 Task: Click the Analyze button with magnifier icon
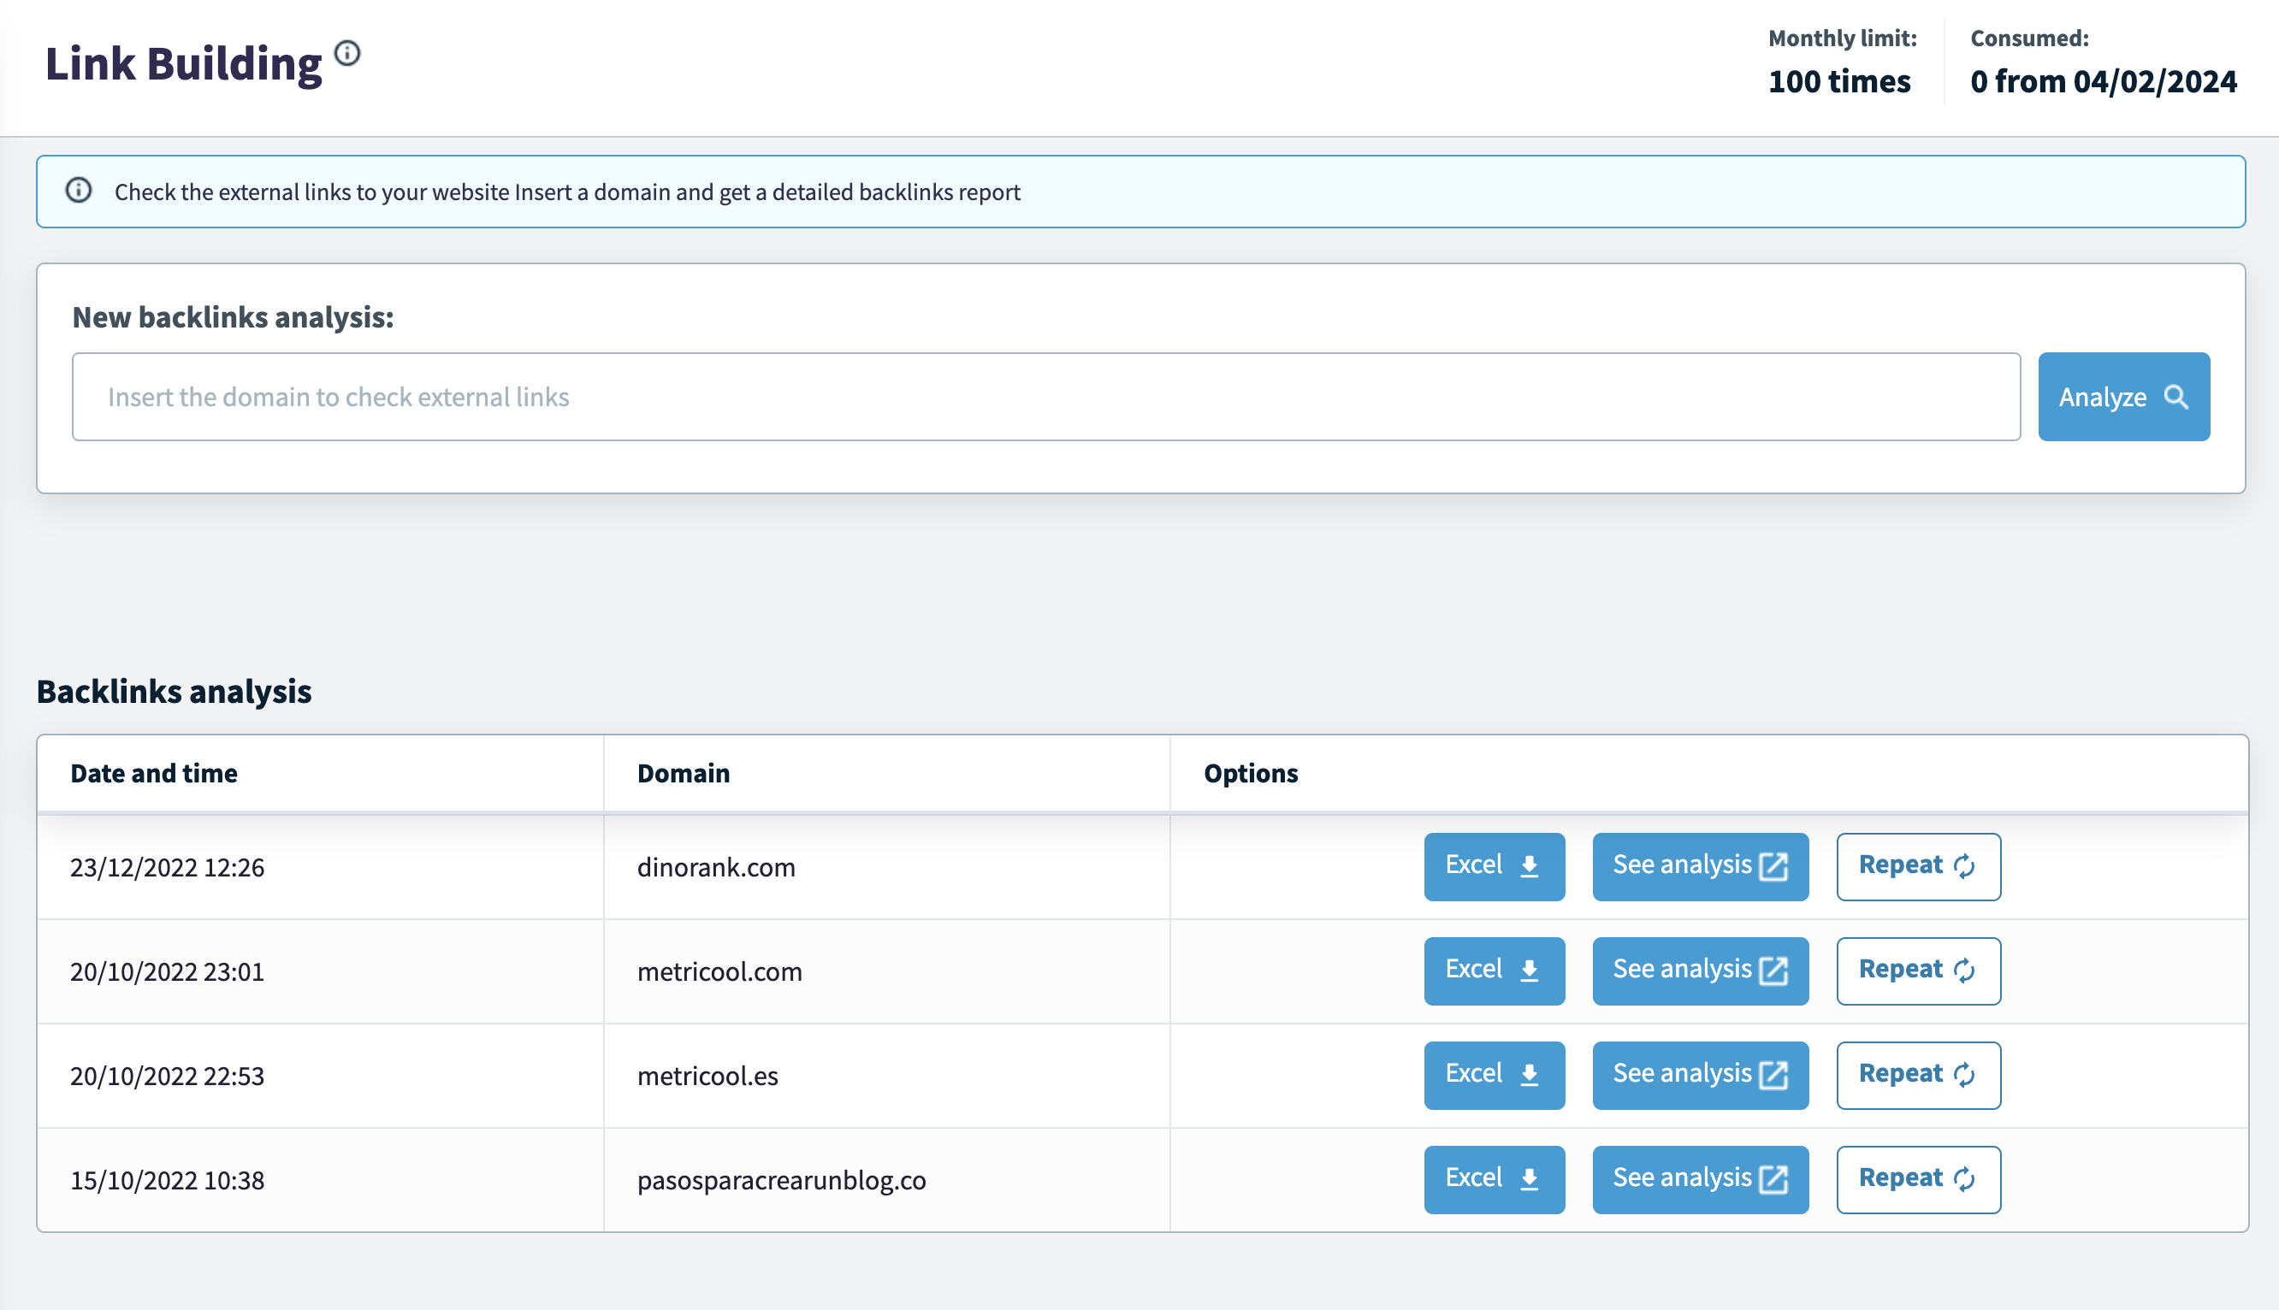point(2122,397)
